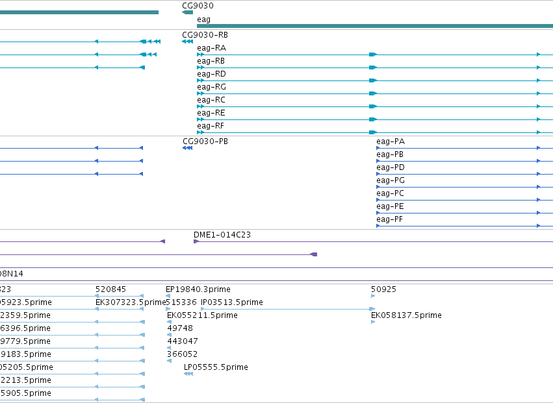Select the eag-PA protein label
Image resolution: width=553 pixels, height=403 pixels.
391,141
